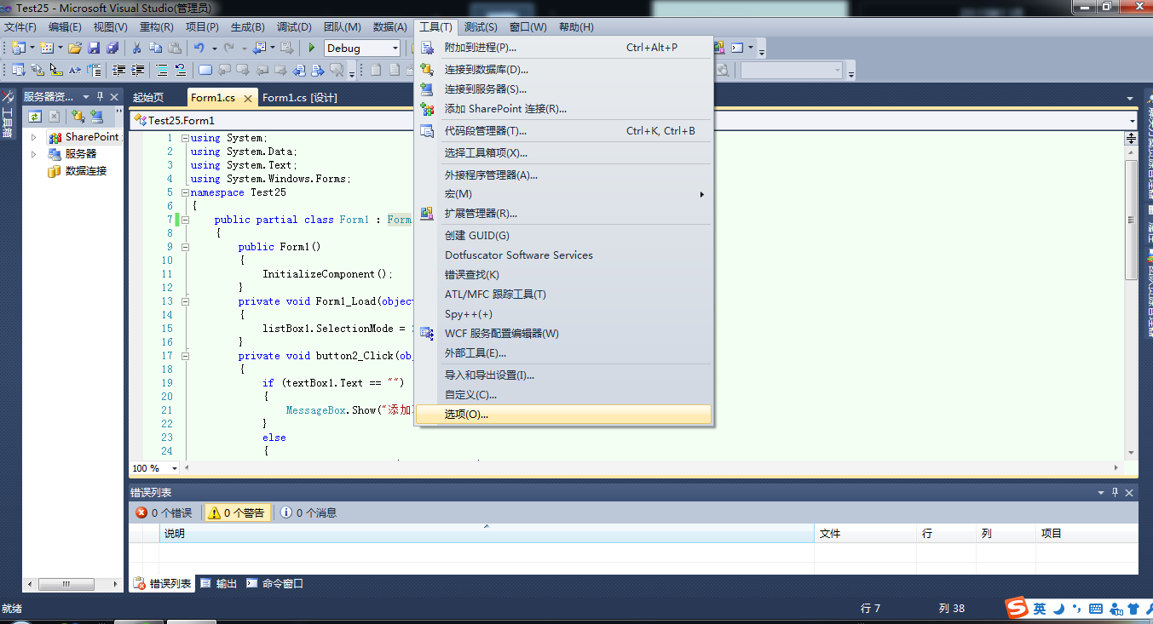Open the 调试(D) menu in menu bar
This screenshot has height=624, width=1153.
click(294, 27)
